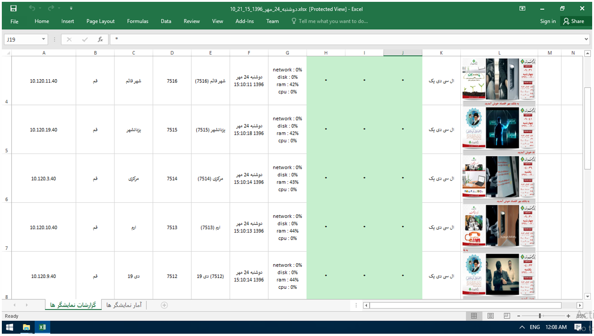Click the horizontal scrollbar right arrow
The width and height of the screenshot is (594, 336).
[x=580, y=305]
